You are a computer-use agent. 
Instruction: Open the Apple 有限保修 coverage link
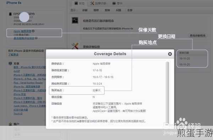(22, 31)
